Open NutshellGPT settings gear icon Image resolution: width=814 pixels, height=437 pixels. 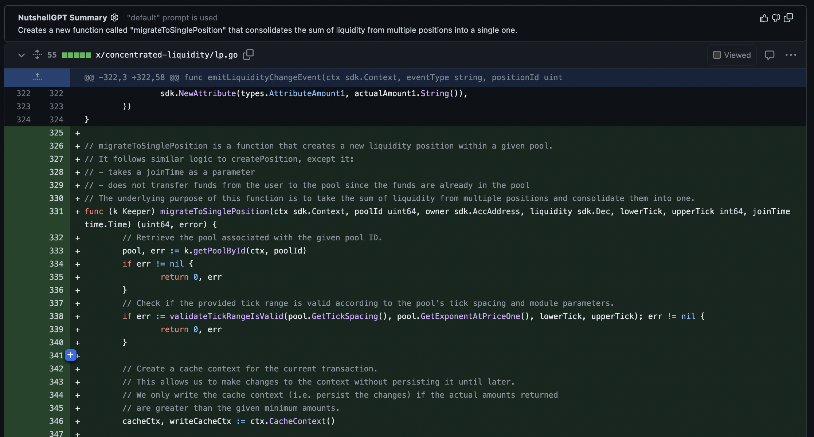[114, 17]
